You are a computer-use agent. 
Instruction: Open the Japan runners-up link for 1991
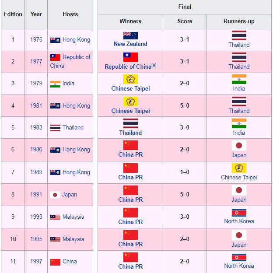click(x=239, y=199)
